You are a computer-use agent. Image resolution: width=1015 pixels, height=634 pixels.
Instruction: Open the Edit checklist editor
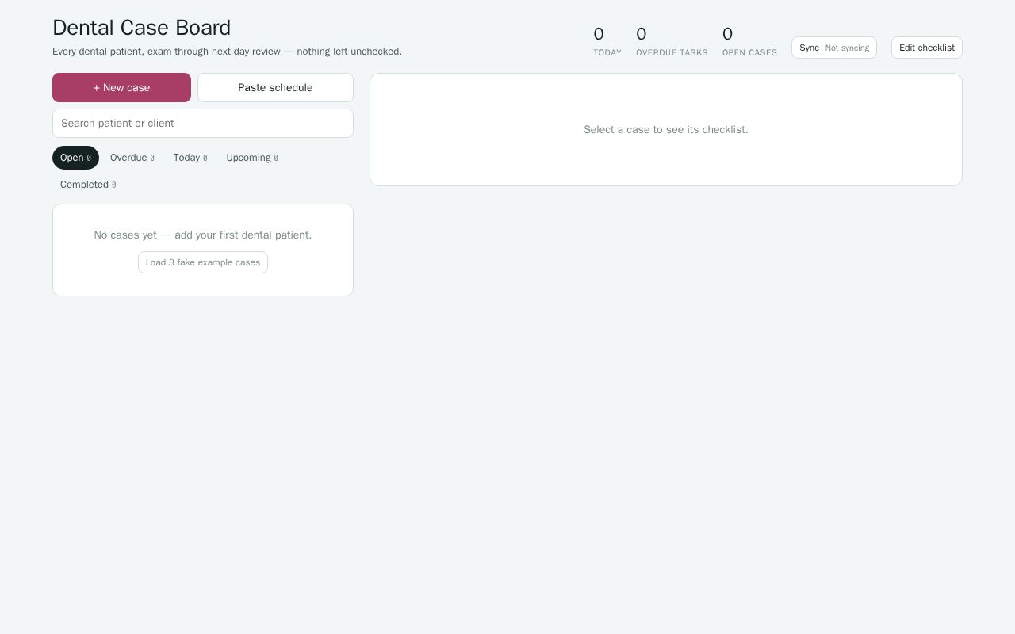pyautogui.click(x=927, y=48)
